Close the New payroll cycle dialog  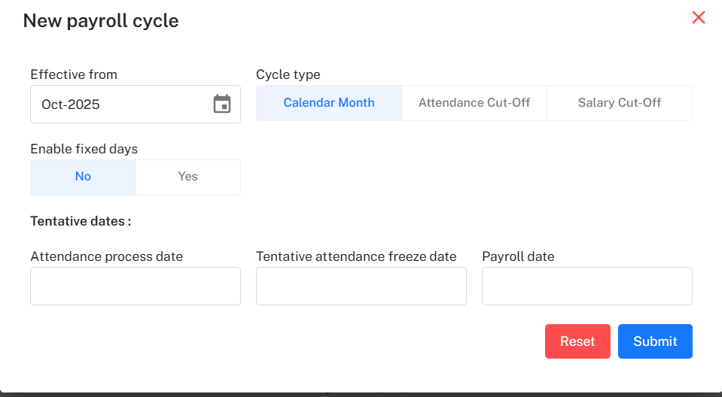[x=699, y=17]
